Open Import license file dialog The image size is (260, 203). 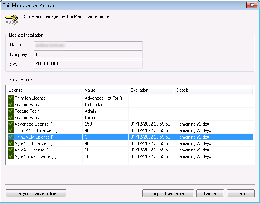coord(168,193)
